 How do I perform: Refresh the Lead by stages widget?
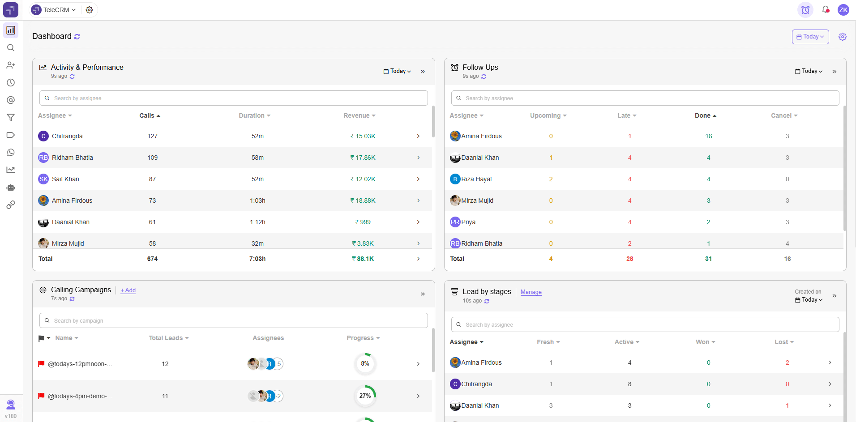point(487,301)
